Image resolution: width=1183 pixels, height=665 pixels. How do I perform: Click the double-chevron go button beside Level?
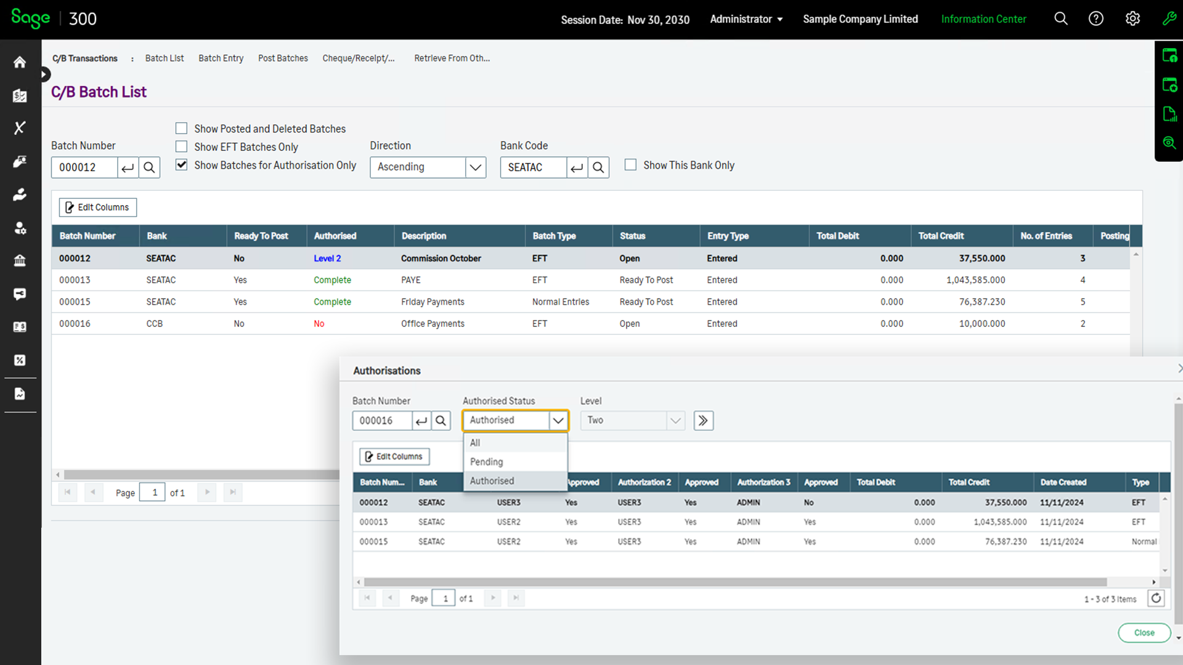(703, 421)
